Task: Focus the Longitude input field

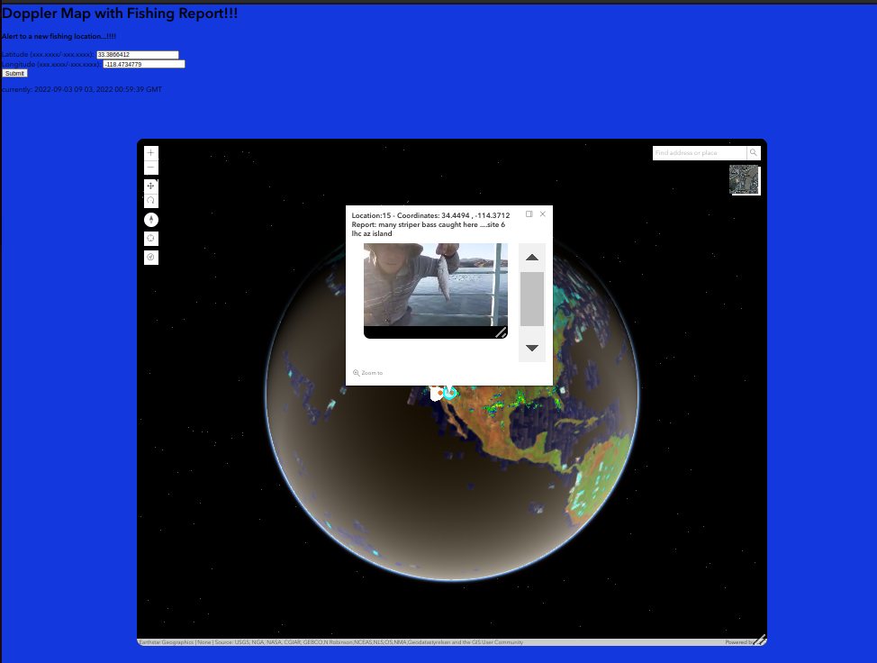Action: tap(144, 64)
